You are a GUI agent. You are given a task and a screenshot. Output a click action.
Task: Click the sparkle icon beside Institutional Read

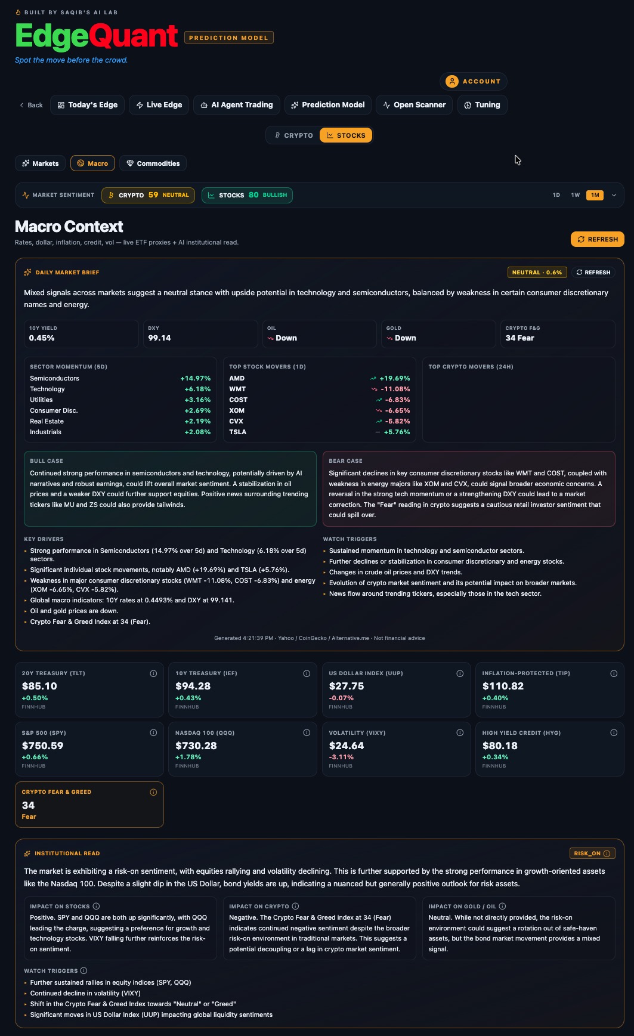pos(27,853)
